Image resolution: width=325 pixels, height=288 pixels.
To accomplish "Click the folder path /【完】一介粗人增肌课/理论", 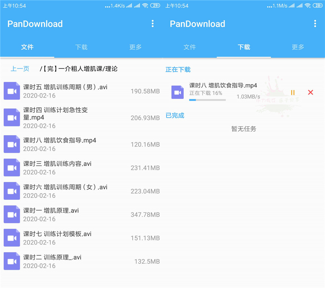I will pos(79,69).
